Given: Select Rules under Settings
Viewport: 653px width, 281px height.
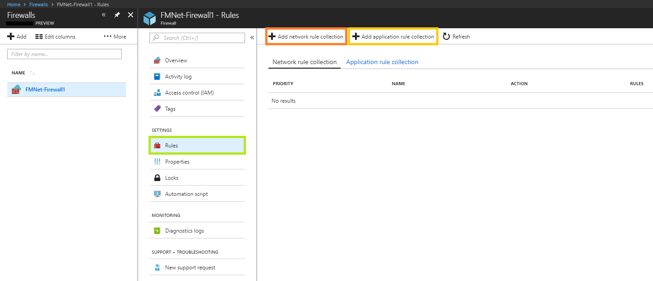Looking at the screenshot, I should [x=197, y=146].
